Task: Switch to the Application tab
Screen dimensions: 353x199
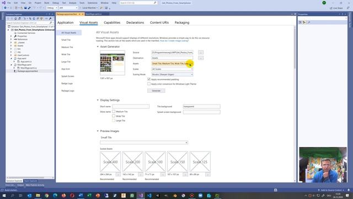Action: (x=65, y=23)
